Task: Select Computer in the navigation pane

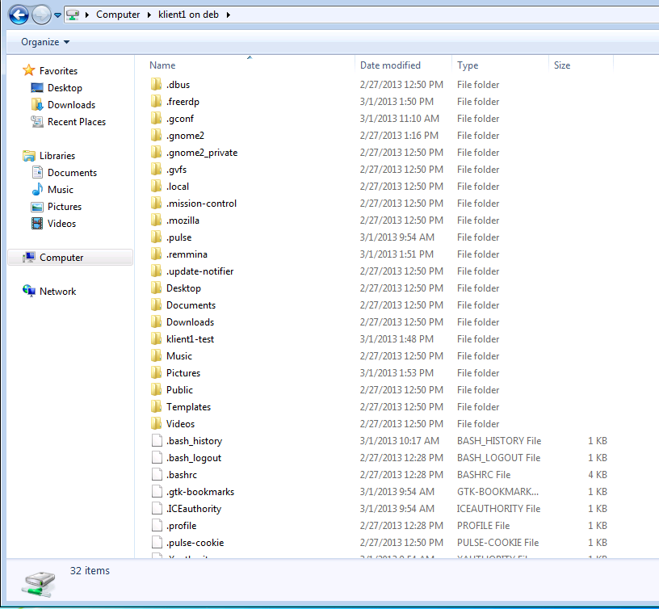Action: click(61, 258)
